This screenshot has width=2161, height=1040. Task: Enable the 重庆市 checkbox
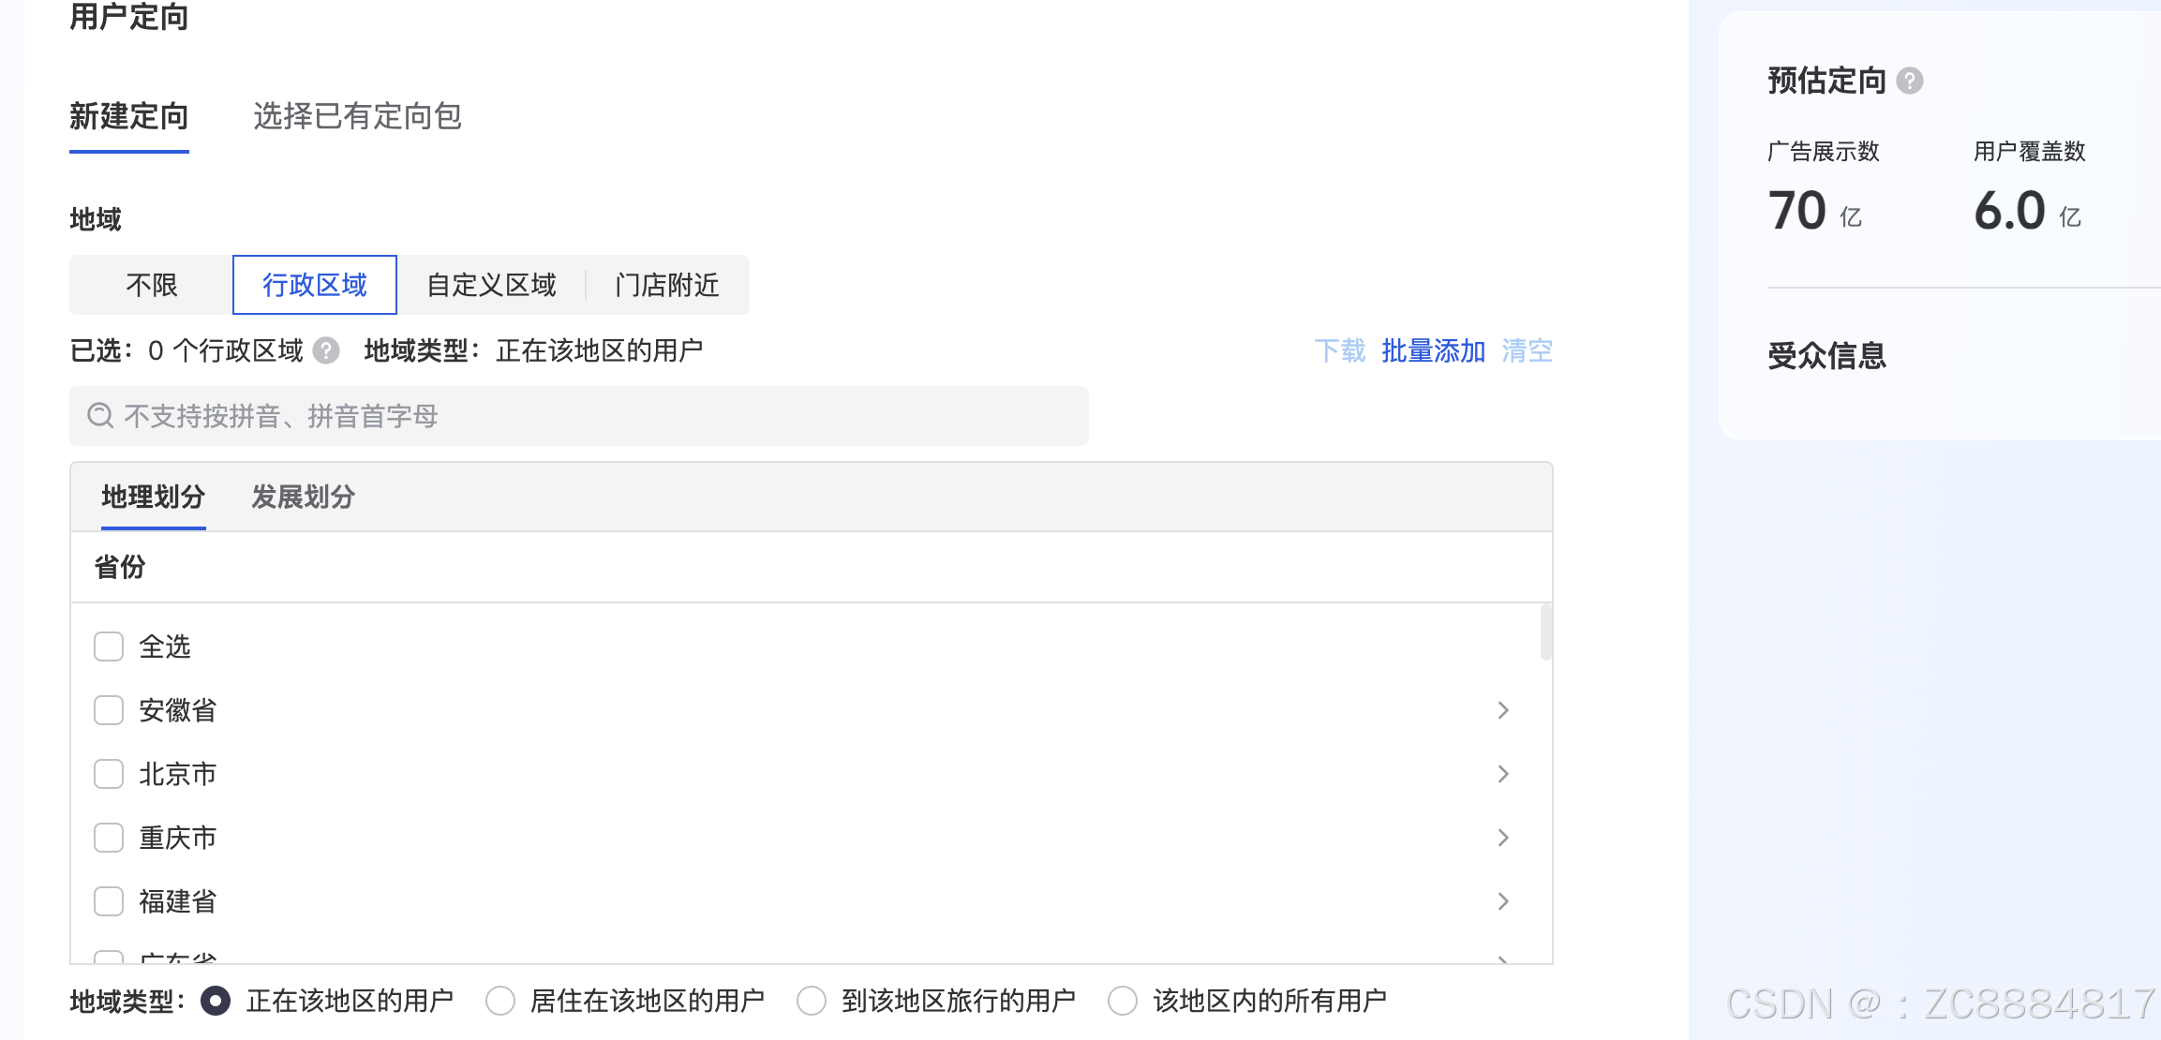tap(109, 838)
